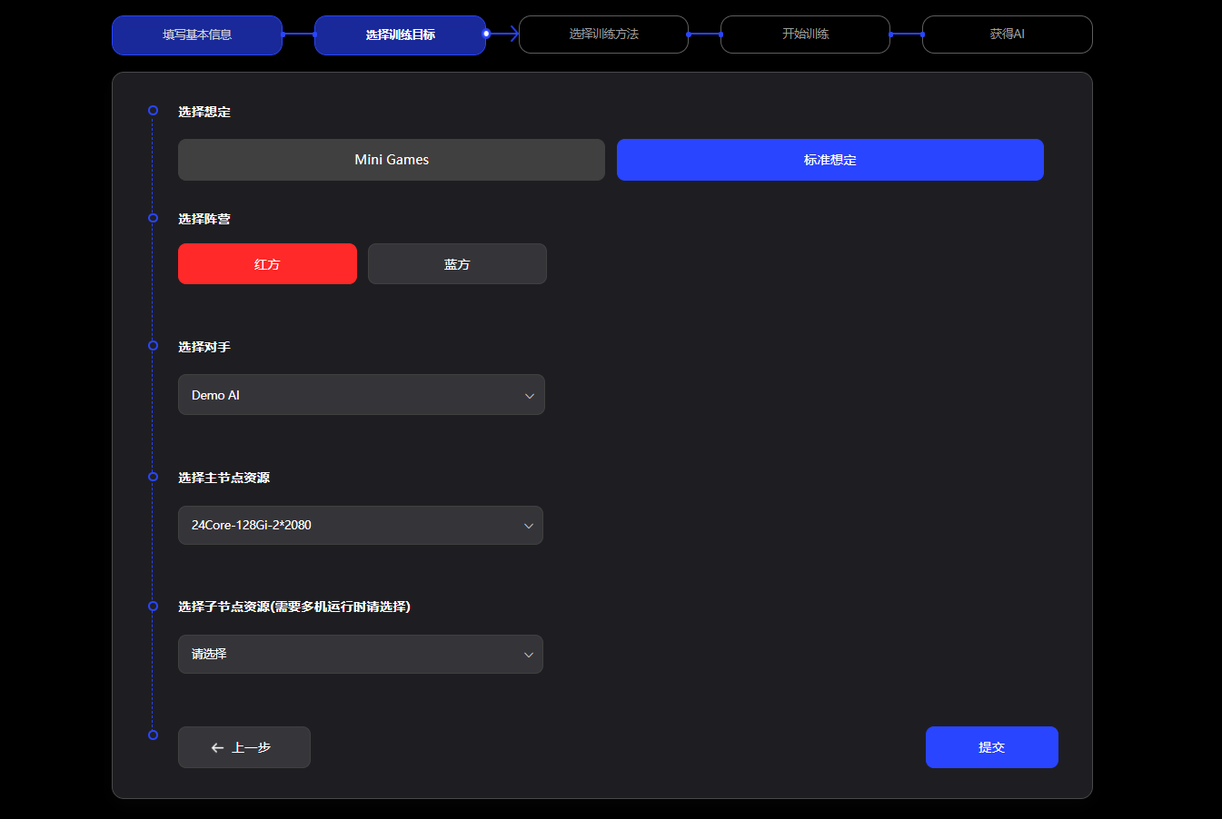Click the chevron icon in 请选择 dropdown
Image resolution: width=1222 pixels, height=819 pixels.
[x=529, y=655]
